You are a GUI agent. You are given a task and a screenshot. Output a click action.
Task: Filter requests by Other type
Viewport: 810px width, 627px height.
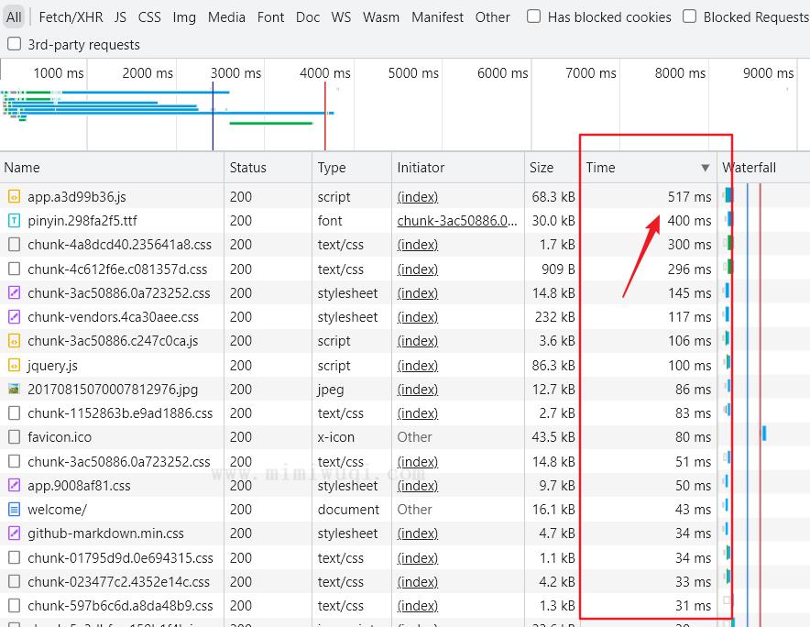(492, 17)
